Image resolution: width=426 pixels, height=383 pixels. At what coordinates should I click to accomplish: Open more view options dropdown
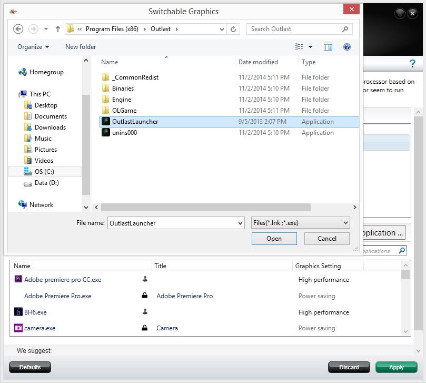click(310, 47)
